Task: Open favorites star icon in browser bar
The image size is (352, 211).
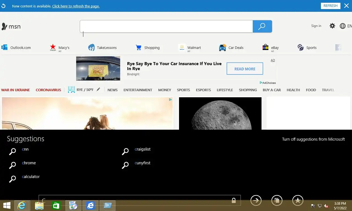Action: tap(298, 200)
